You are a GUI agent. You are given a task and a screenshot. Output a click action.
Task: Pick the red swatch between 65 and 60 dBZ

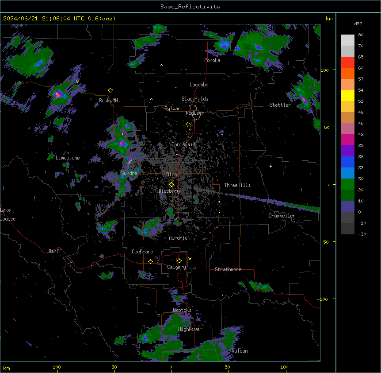point(347,62)
